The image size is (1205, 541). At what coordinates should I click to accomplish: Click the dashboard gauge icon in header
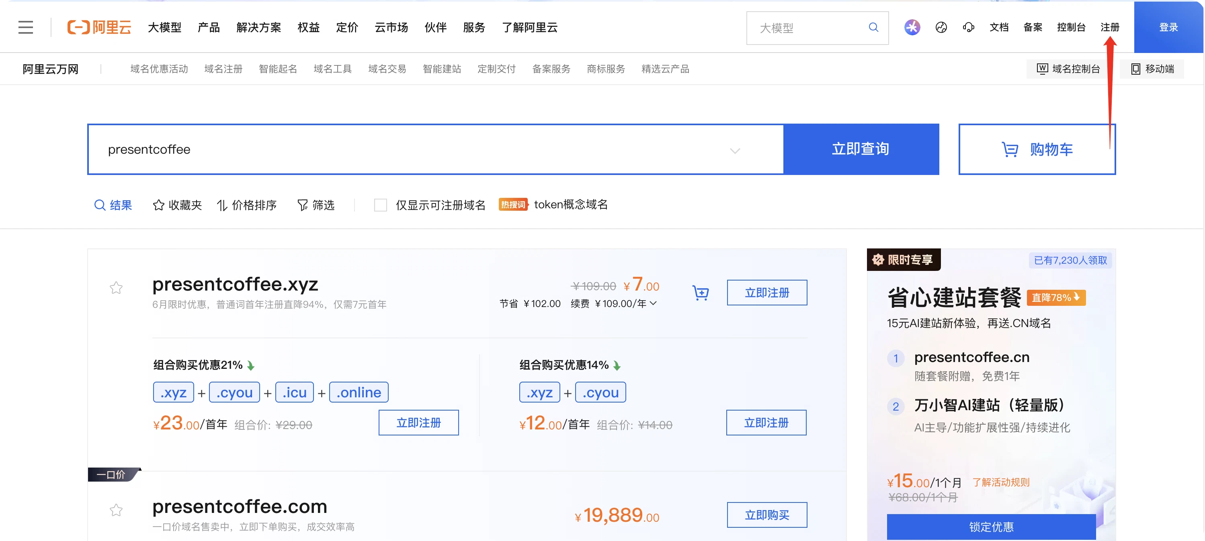click(941, 27)
